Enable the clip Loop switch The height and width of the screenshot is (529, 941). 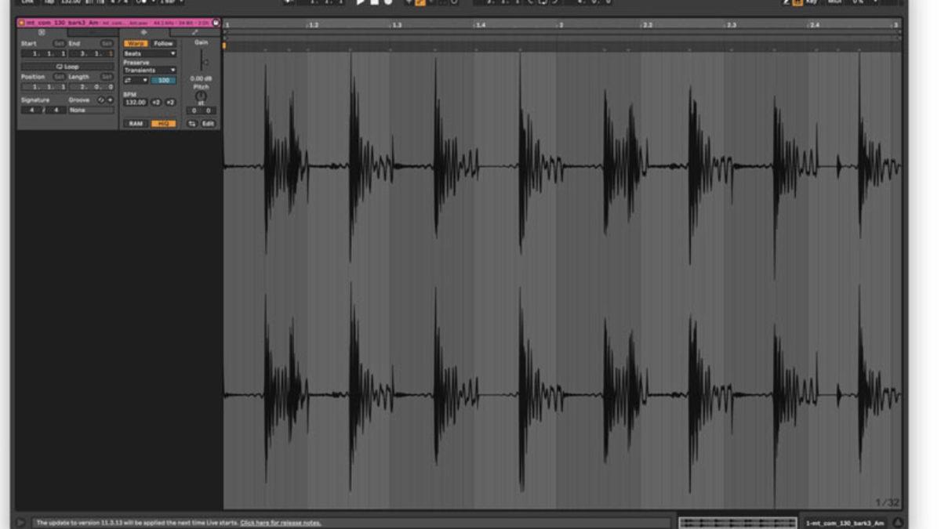67,67
